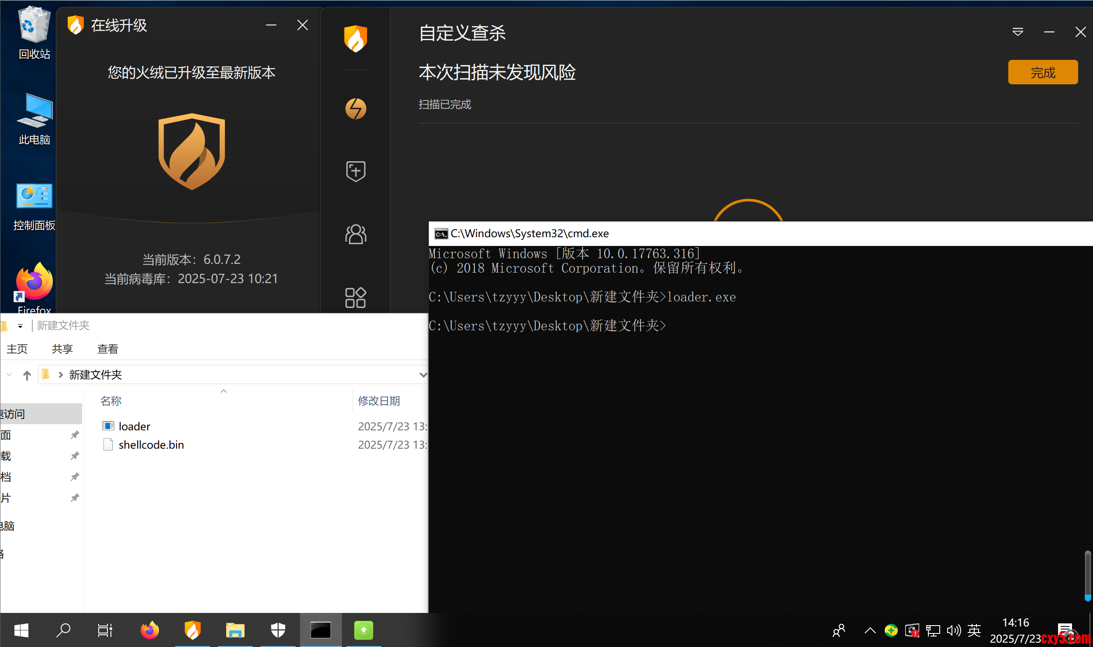Expand the quick access toolbar dropdown arrow
Image resolution: width=1093 pixels, height=647 pixels.
coord(20,326)
